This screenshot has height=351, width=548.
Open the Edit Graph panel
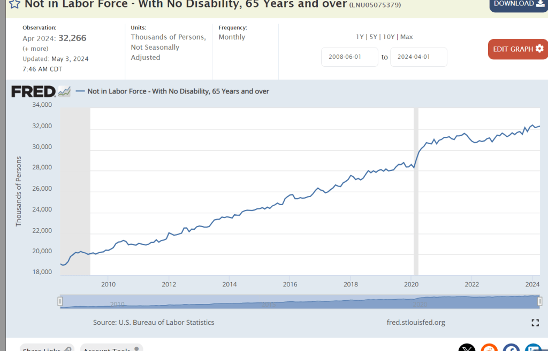coord(517,49)
